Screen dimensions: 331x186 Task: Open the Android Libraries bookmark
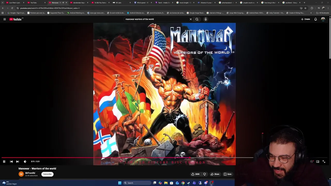[136, 13]
